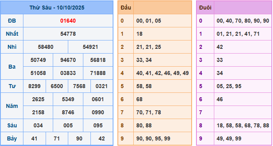
Task: Click the Nhất row label
Action: pos(12,34)
